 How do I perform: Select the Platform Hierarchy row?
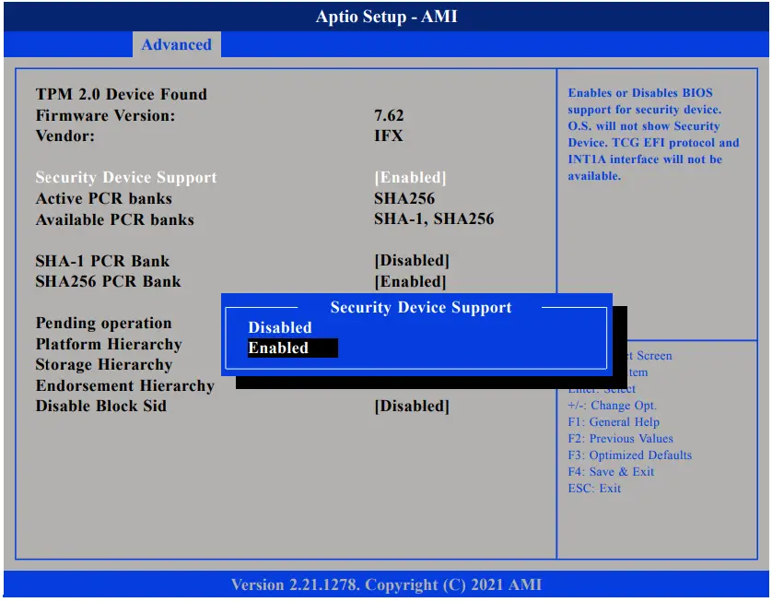(x=109, y=344)
